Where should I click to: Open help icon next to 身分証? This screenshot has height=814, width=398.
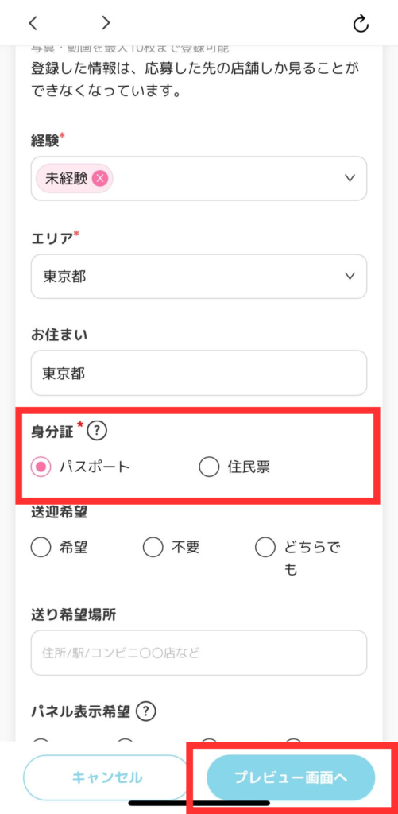97,431
